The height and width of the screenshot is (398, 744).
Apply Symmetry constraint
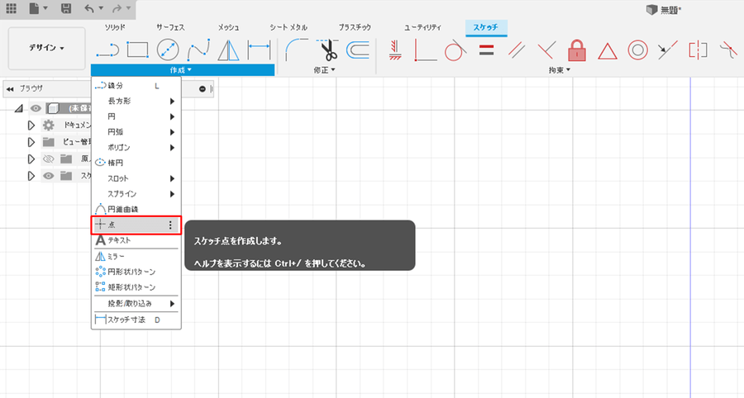[698, 50]
